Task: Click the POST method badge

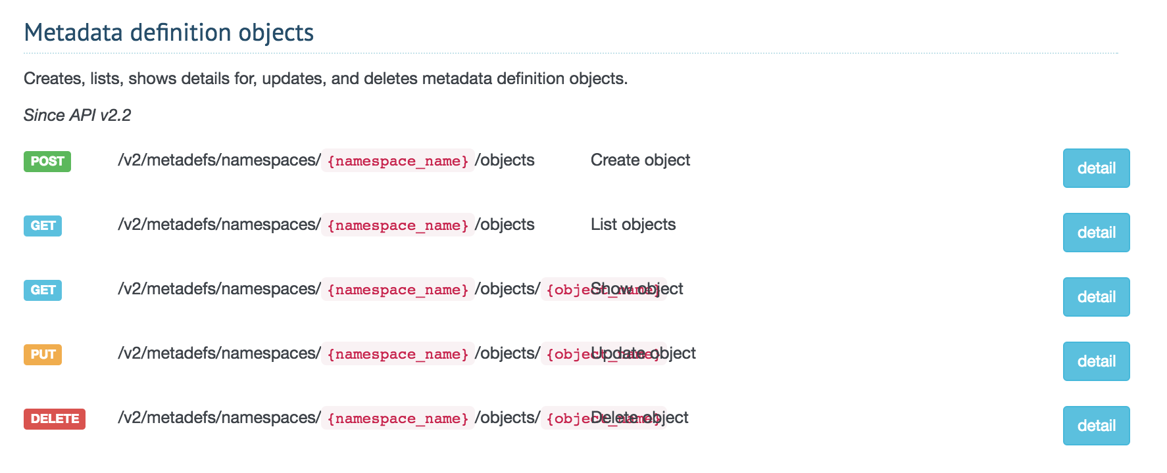Action: pyautogui.click(x=47, y=161)
